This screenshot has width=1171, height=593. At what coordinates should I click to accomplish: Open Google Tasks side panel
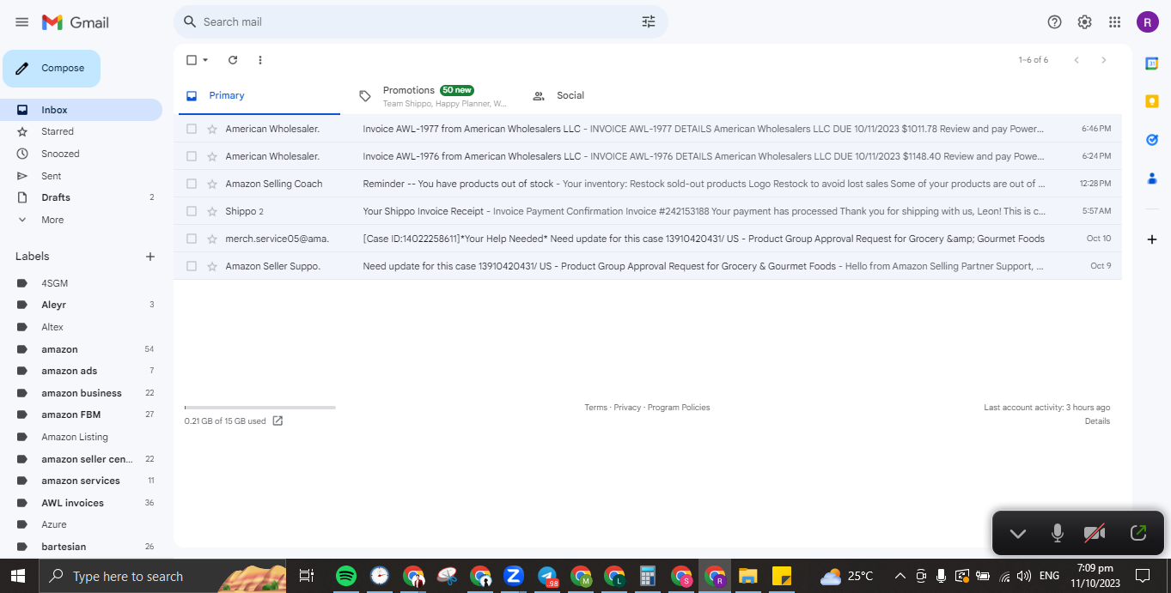(x=1152, y=140)
